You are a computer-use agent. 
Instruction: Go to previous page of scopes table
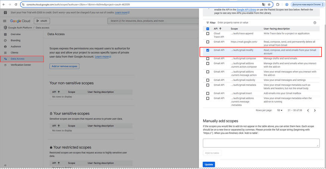point(308,110)
